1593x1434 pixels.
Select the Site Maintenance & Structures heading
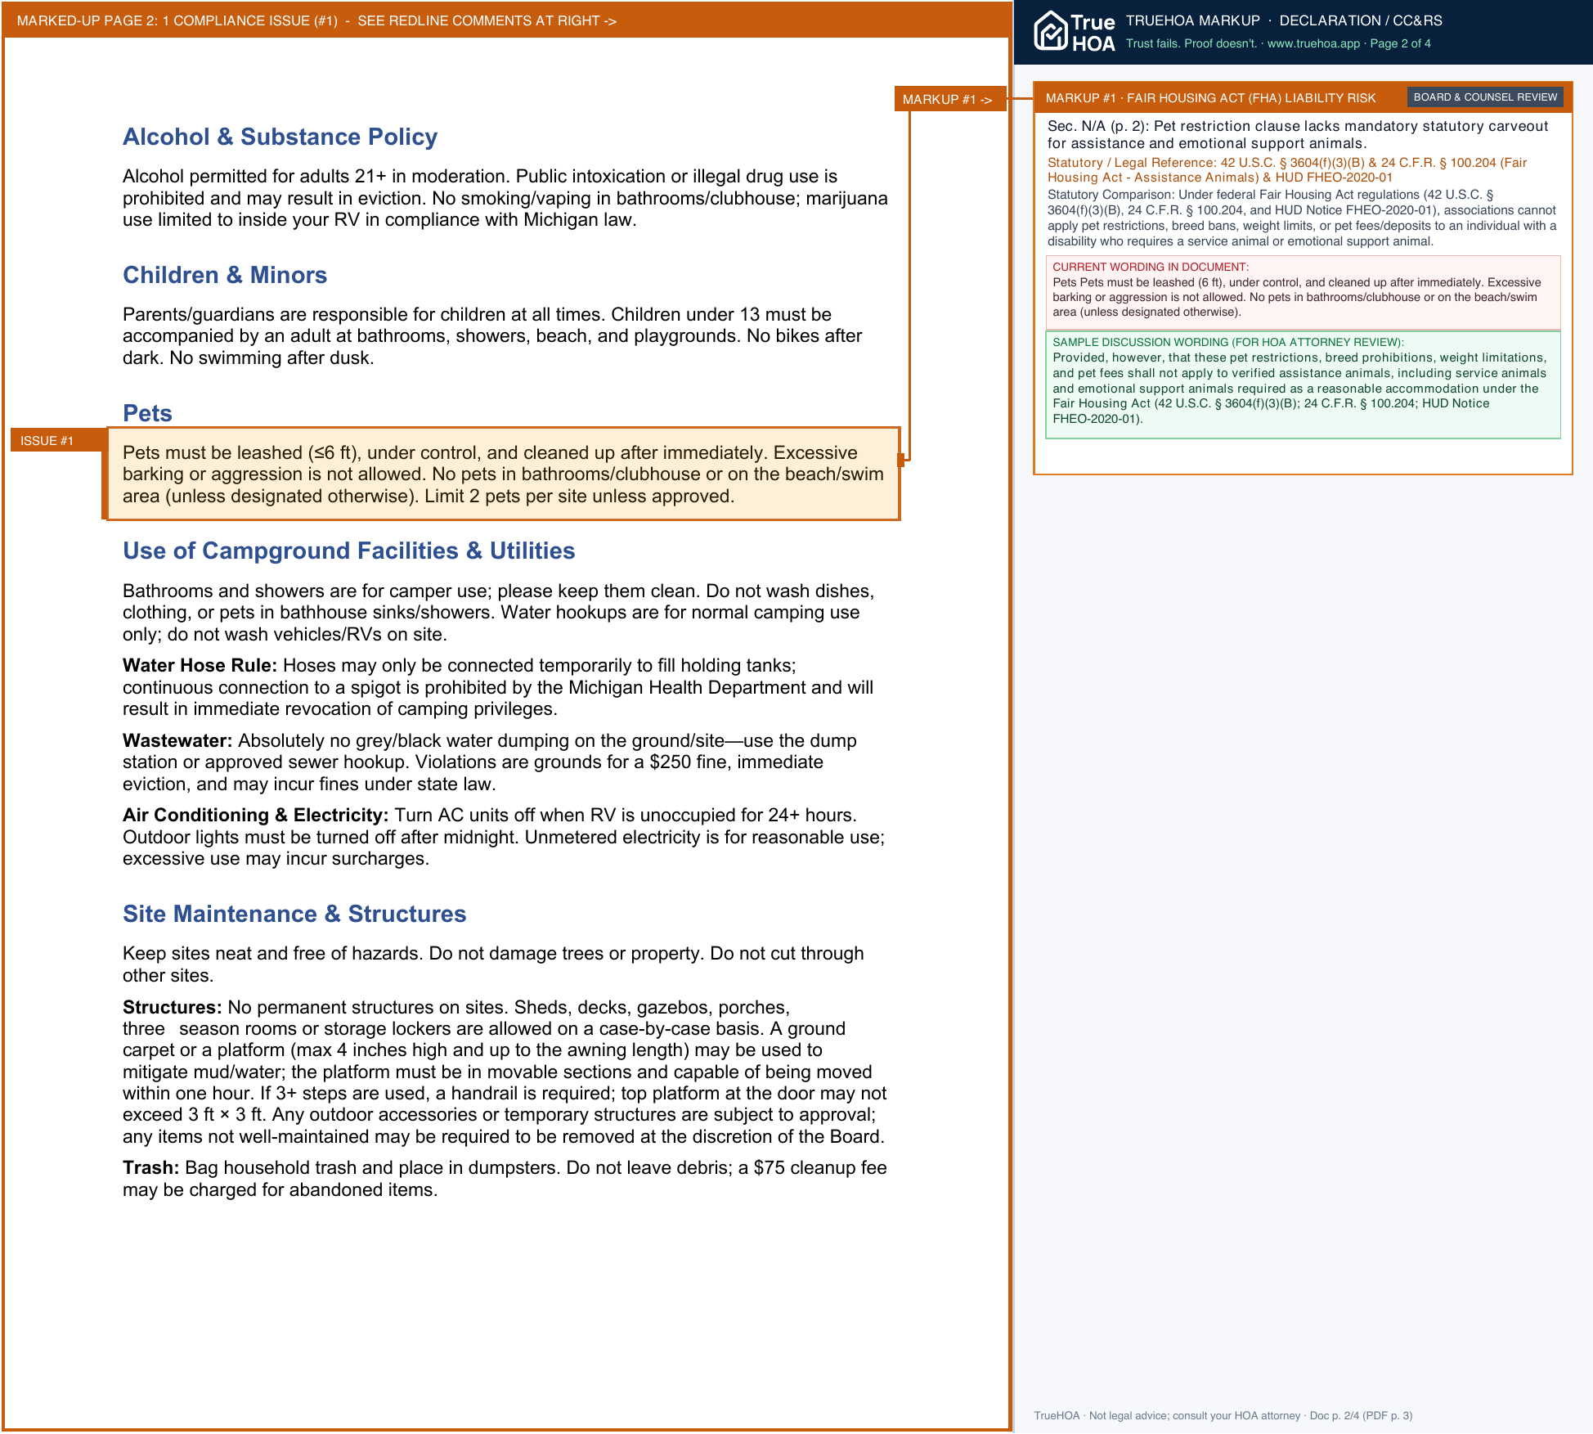pos(294,915)
